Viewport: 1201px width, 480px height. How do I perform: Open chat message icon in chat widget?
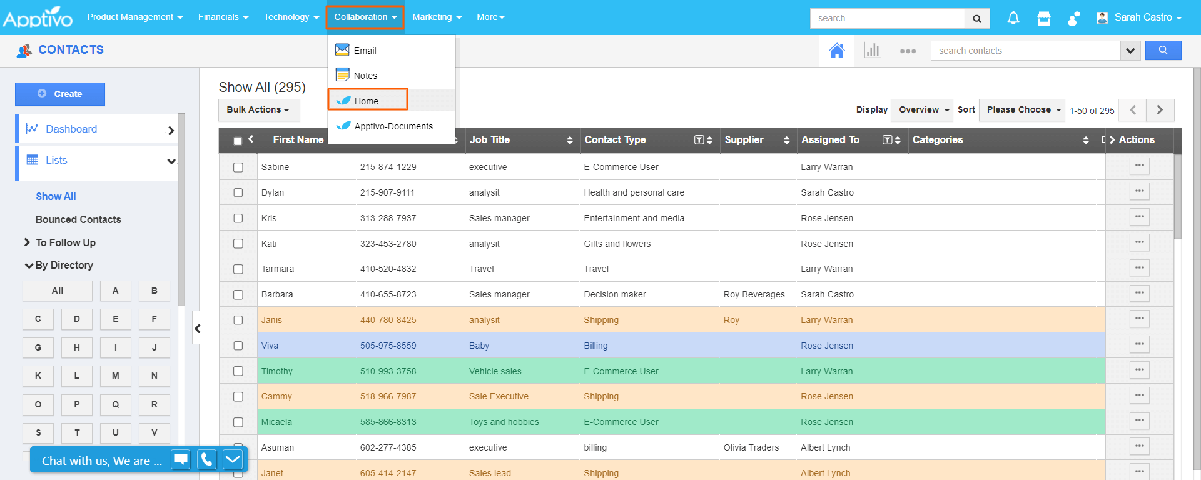click(x=181, y=460)
